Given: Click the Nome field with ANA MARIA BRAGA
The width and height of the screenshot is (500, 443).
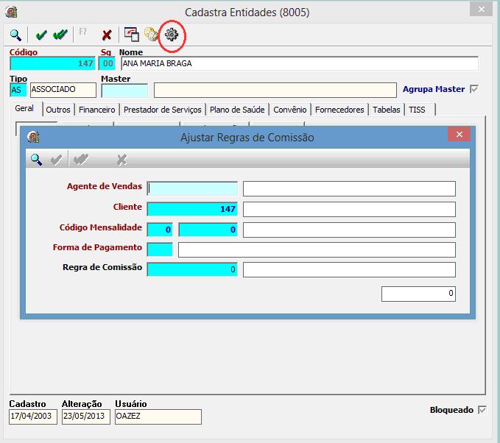Looking at the screenshot, I should (300, 63).
